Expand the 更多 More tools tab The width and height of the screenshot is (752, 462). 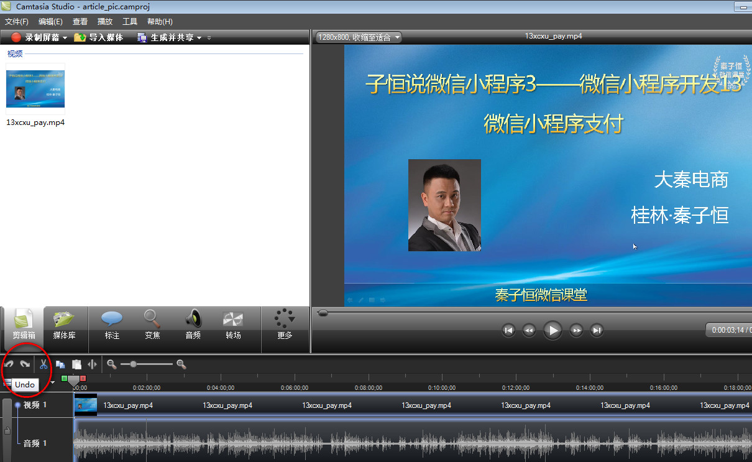[285, 325]
